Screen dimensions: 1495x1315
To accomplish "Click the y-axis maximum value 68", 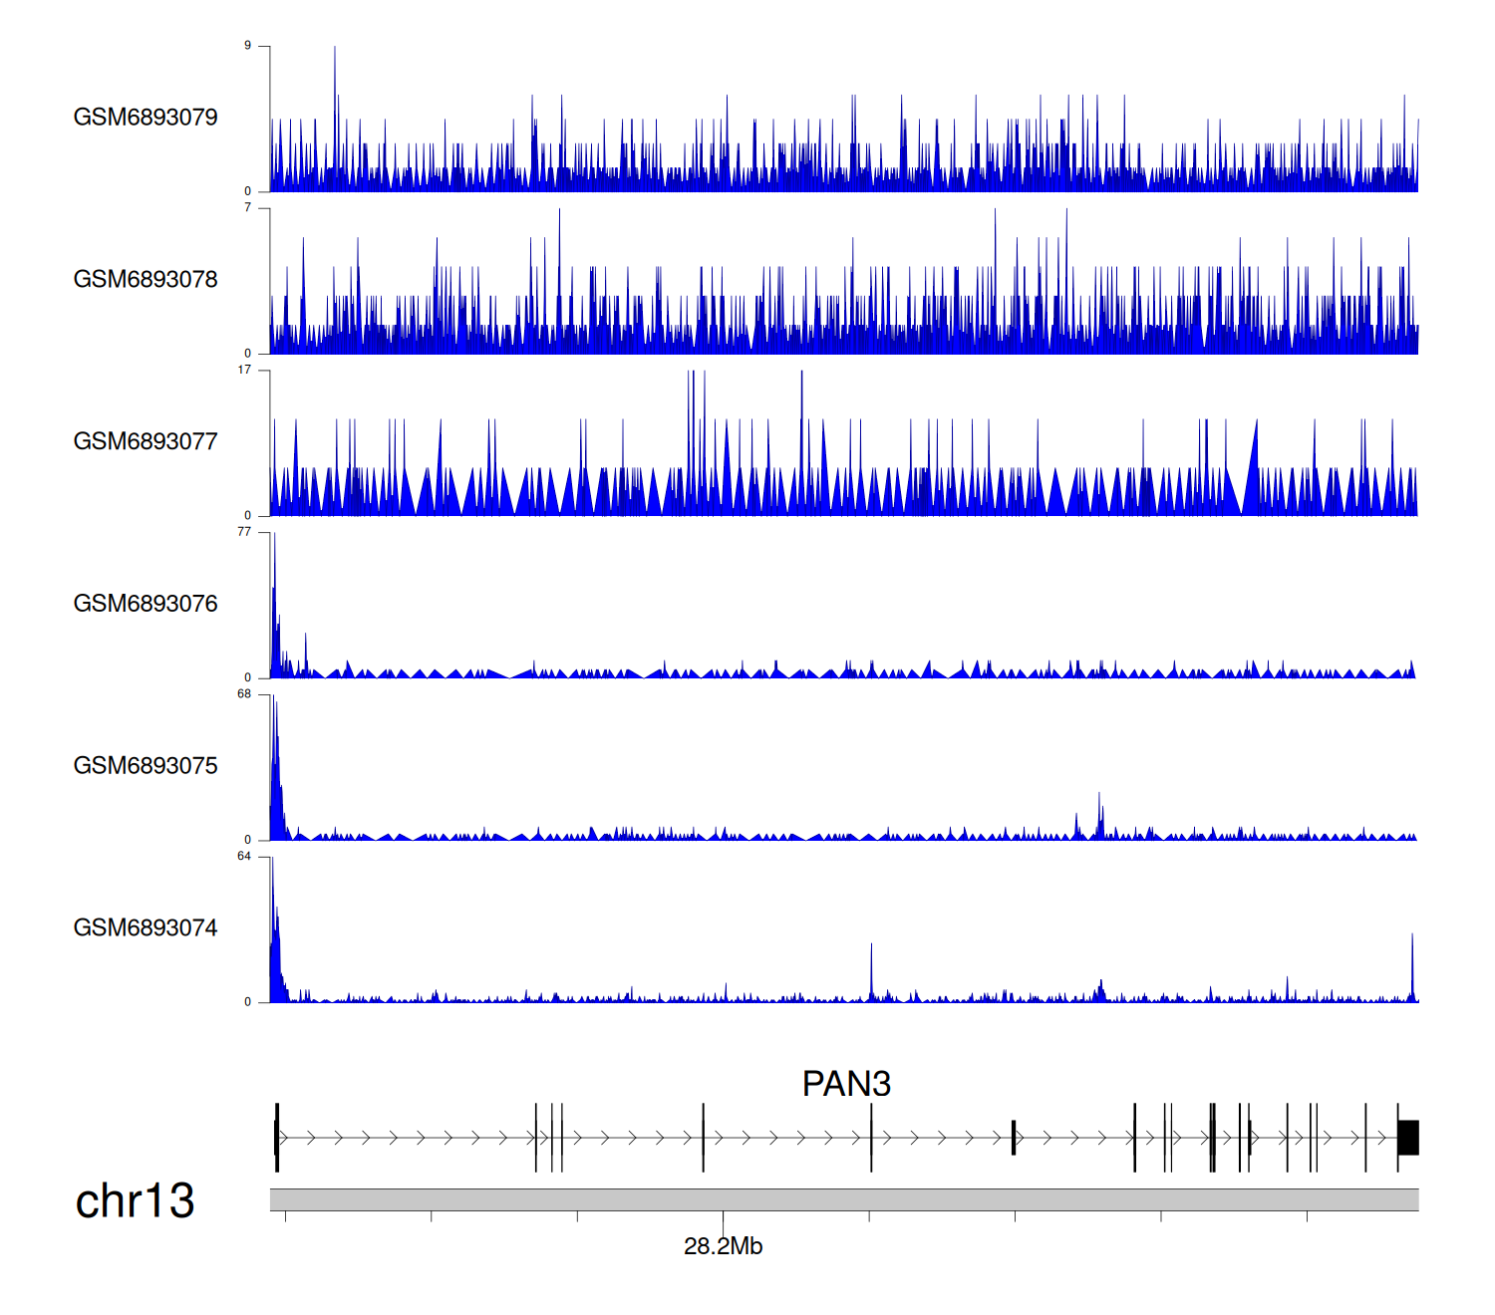I will tap(244, 694).
